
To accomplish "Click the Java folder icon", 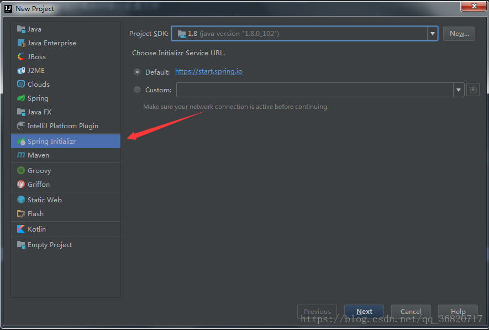I will [21, 29].
